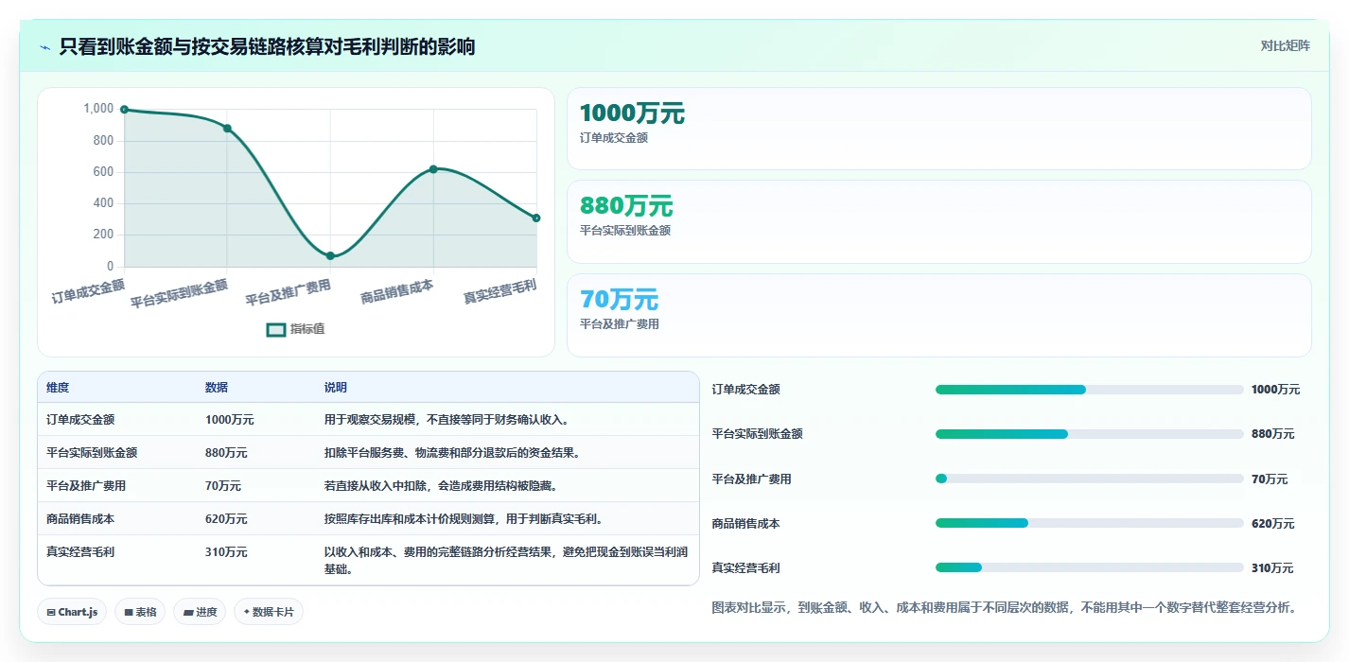Click description starting 按照库存出库
1349x662 pixels.
click(x=464, y=519)
